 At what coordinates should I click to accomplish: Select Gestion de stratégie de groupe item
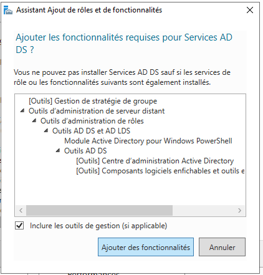tap(93, 101)
